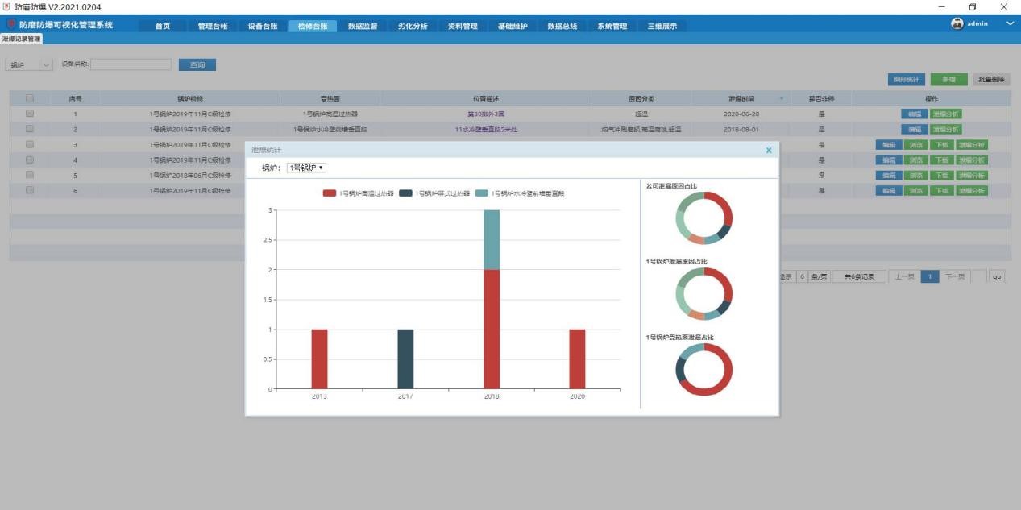1021x510 pixels.
Task: Switch to the 三维展示 menu tab
Action: coord(662,26)
